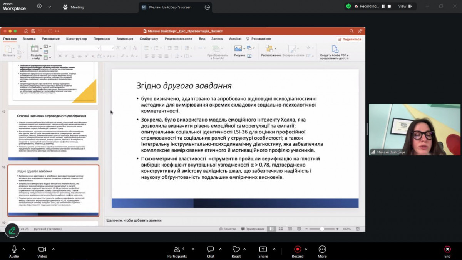This screenshot has width=462, height=260.
Task: Click the Поделиться button in PowerPoint
Action: (x=350, y=39)
